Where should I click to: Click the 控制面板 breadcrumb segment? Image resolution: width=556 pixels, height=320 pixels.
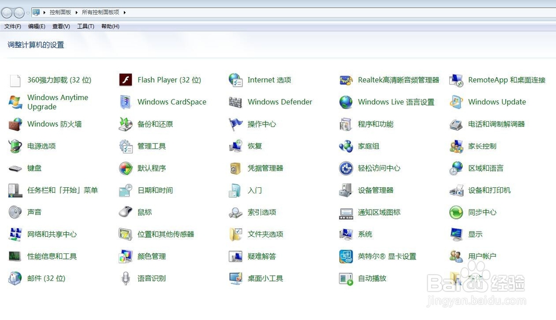click(60, 12)
